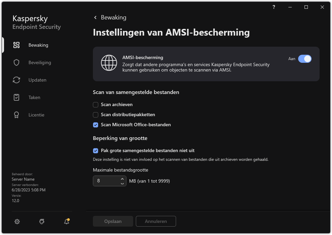Open settings via the gear icon
Viewport: 332px width, 235px height.
click(17, 222)
